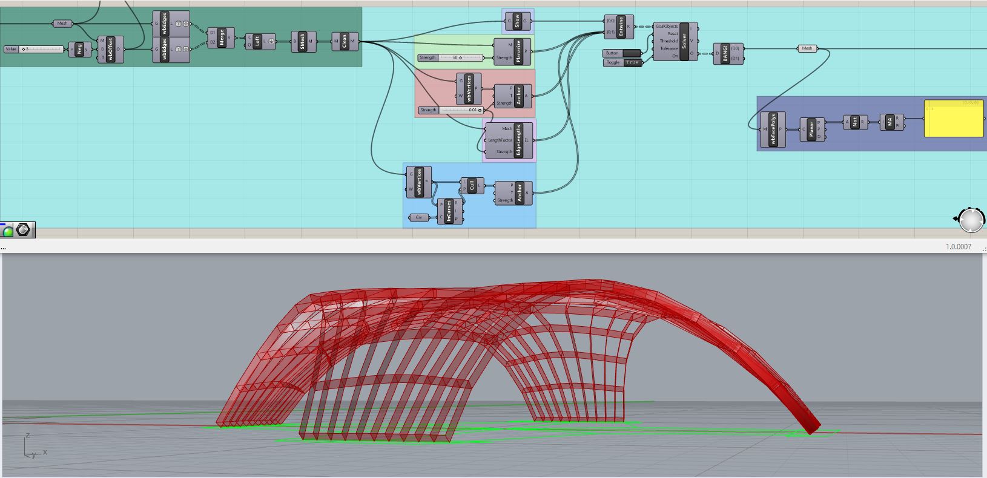
Task: Toggle the Boolean Toggle set to True
Action: pyautogui.click(x=622, y=62)
